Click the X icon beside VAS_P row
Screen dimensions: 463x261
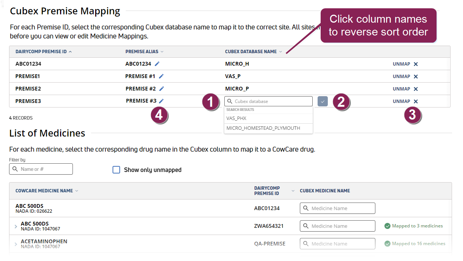(416, 77)
